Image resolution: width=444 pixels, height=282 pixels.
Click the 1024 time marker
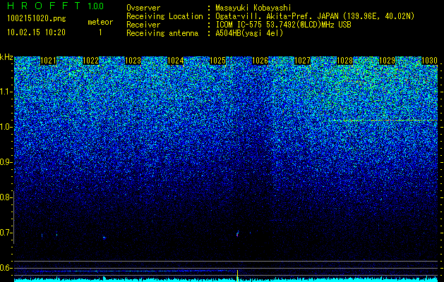[176, 61]
